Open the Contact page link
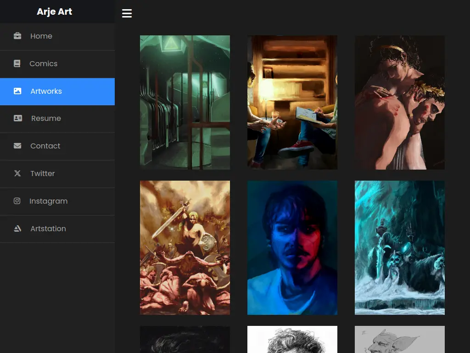The height and width of the screenshot is (353, 470). pyautogui.click(x=45, y=146)
